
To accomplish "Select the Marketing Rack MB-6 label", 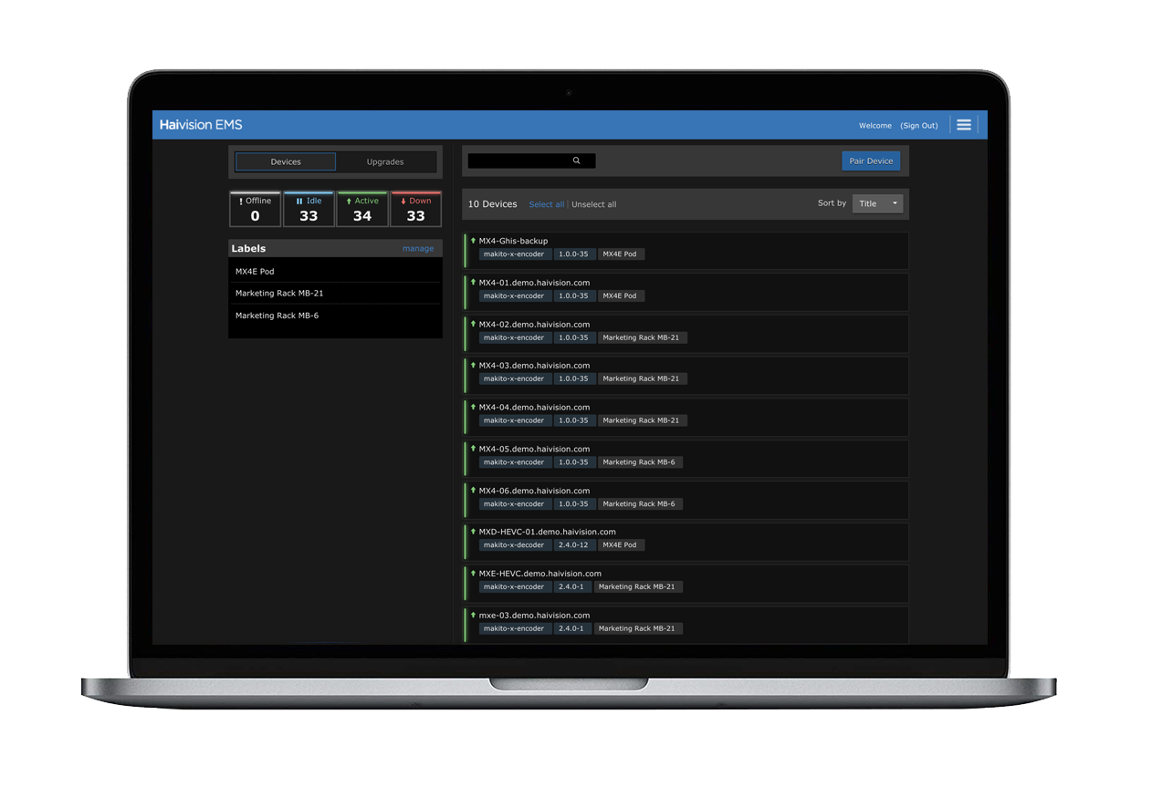I will 277,316.
